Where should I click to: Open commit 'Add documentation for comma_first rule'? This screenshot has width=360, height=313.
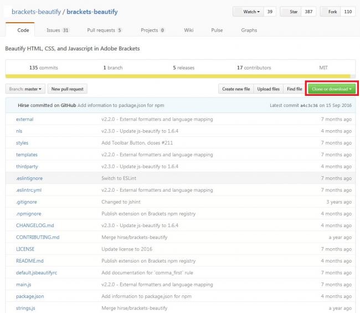coord(147,273)
